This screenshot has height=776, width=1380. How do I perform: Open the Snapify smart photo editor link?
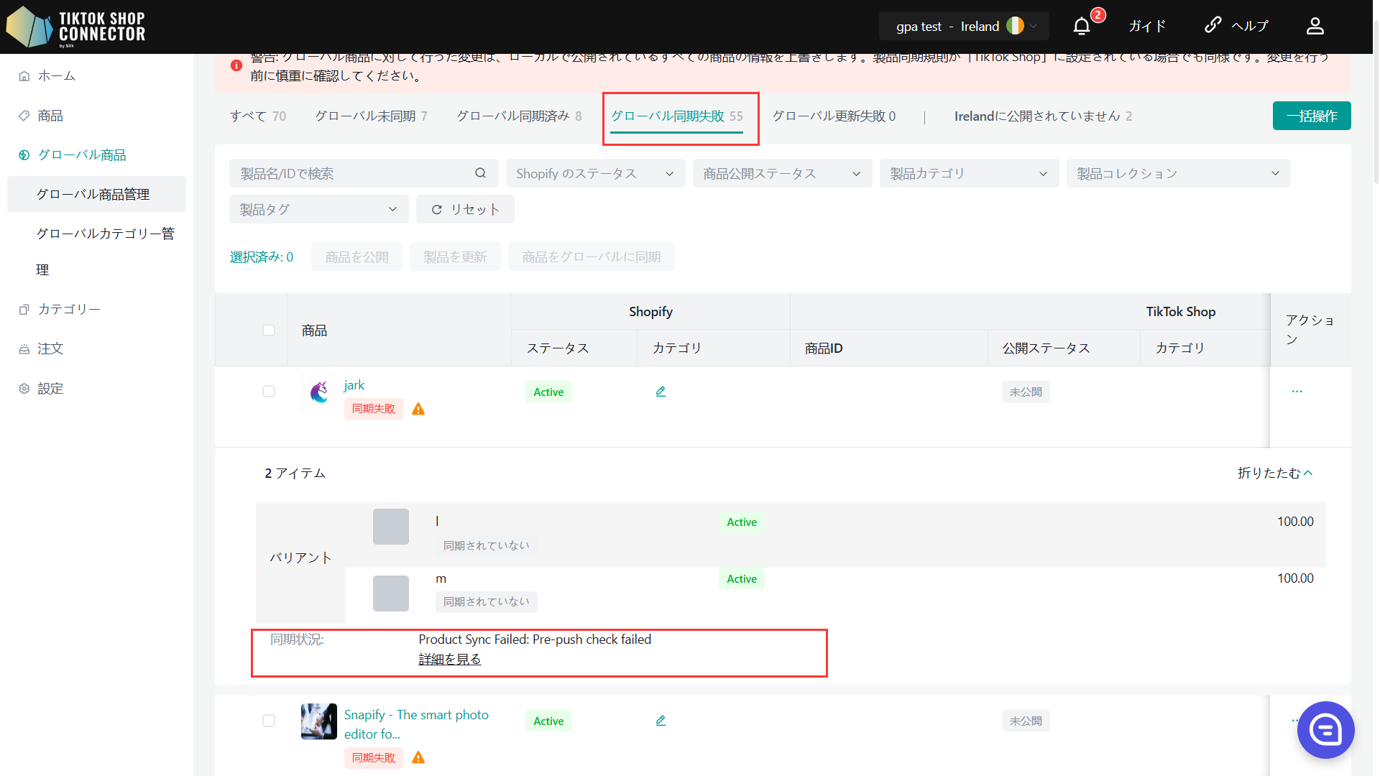tap(416, 724)
